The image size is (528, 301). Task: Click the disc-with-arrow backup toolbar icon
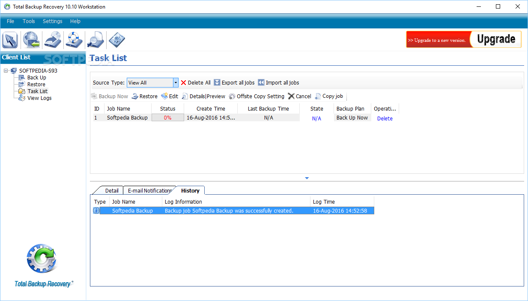(x=53, y=40)
